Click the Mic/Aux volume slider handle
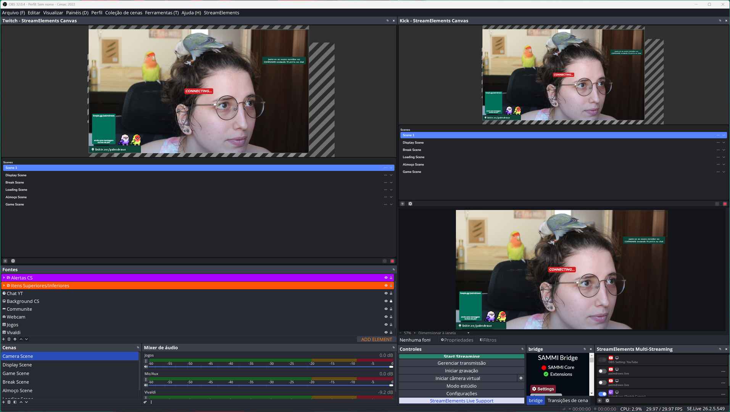730x412 pixels. [391, 385]
